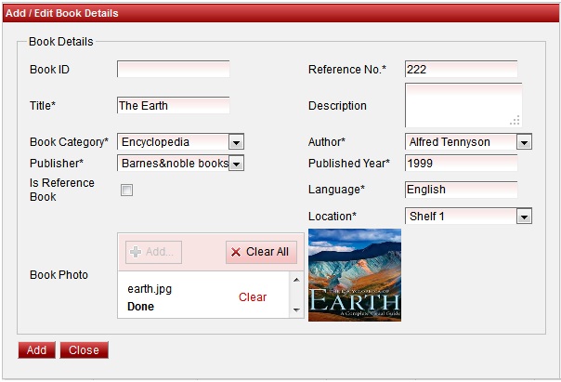
Task: Click the Title field containing The Earth
Action: 173,106
